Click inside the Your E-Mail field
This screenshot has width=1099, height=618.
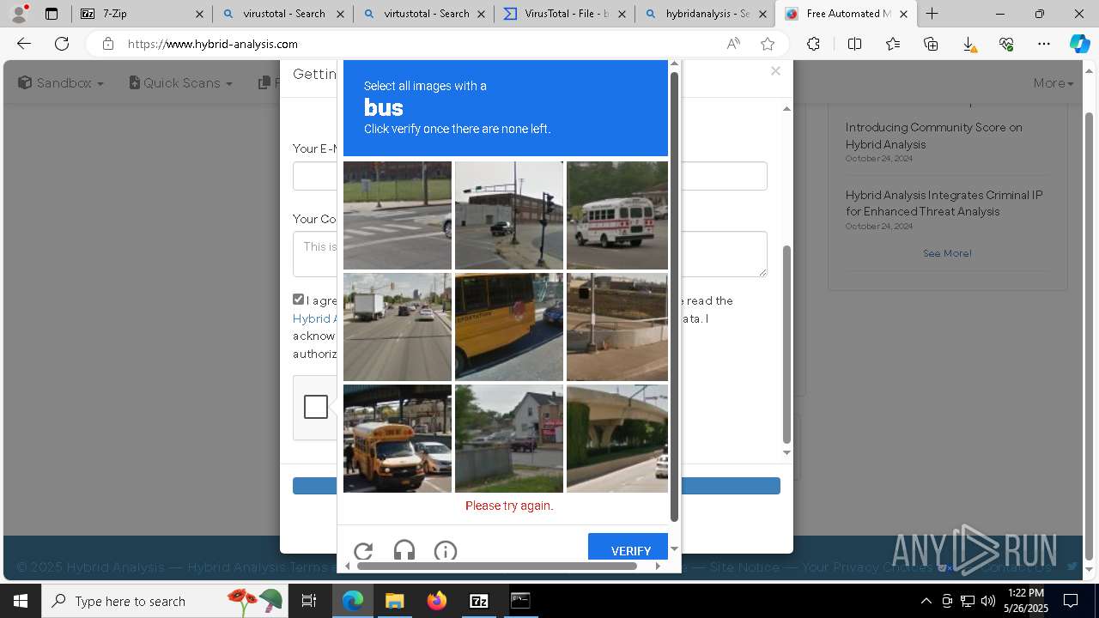pyautogui.click(x=530, y=176)
